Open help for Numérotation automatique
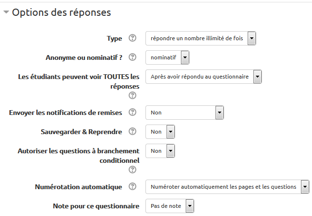312x216 pixels. coord(133,187)
